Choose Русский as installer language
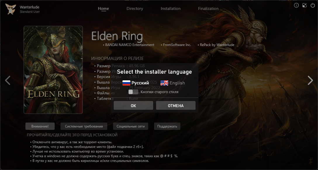Viewport: 318px width, 170px height. 140,83
